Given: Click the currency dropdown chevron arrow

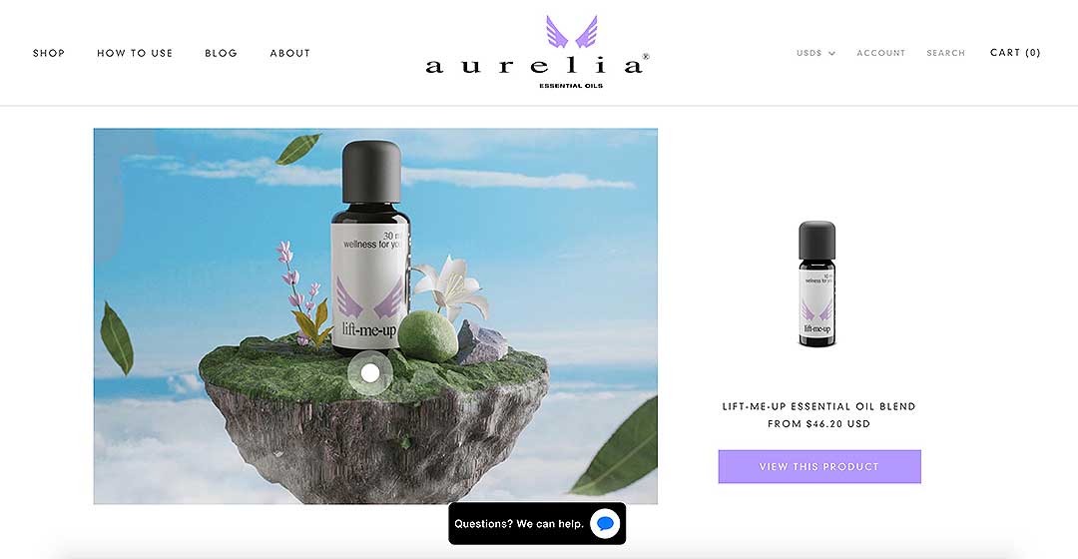Looking at the screenshot, I should pos(831,53).
